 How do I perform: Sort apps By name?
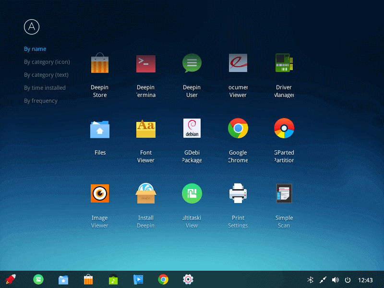coord(35,49)
